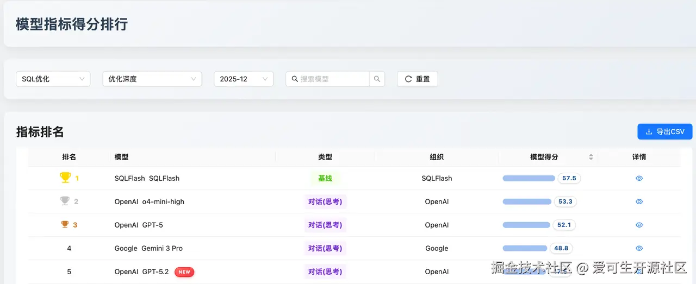
Task: Open the SQL优化 dropdown
Action: [53, 79]
